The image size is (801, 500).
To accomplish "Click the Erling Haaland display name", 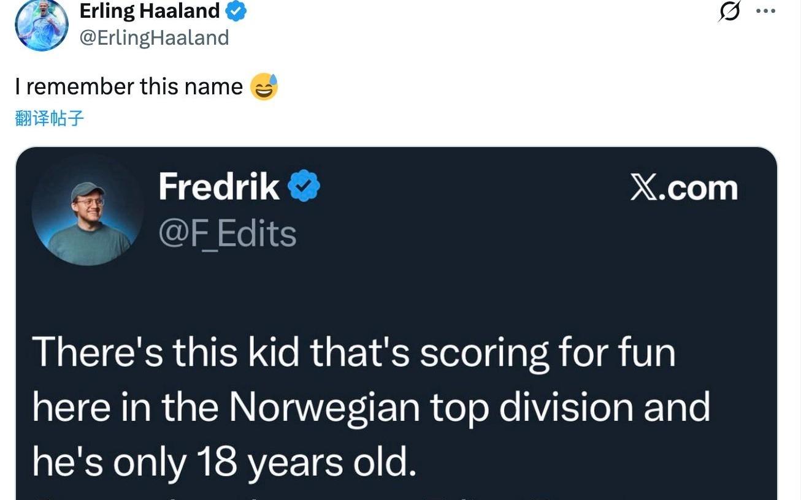I will tap(150, 11).
